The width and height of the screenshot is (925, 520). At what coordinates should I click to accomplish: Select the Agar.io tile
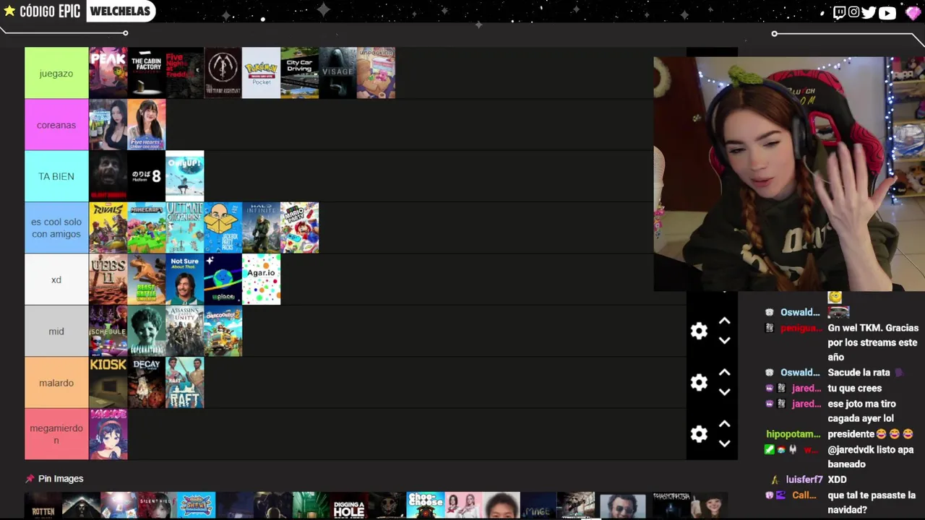tap(261, 279)
